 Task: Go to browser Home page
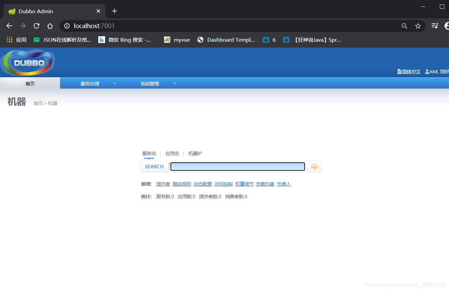pos(50,26)
